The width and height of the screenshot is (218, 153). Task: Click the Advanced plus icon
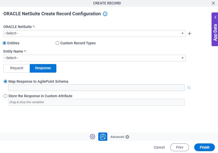pyautogui.click(x=127, y=137)
